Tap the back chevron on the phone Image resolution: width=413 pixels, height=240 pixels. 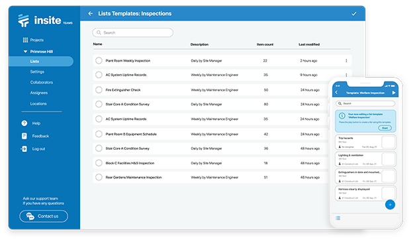336,92
